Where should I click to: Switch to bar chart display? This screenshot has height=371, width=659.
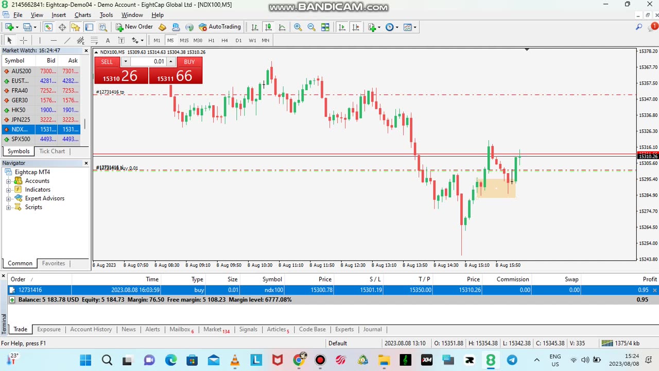[255, 27]
